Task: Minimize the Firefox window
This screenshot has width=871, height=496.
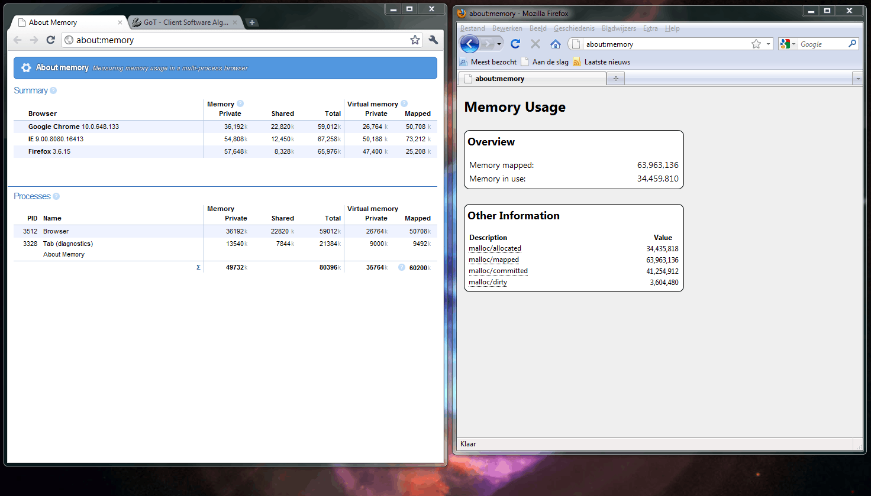Action: pyautogui.click(x=812, y=11)
